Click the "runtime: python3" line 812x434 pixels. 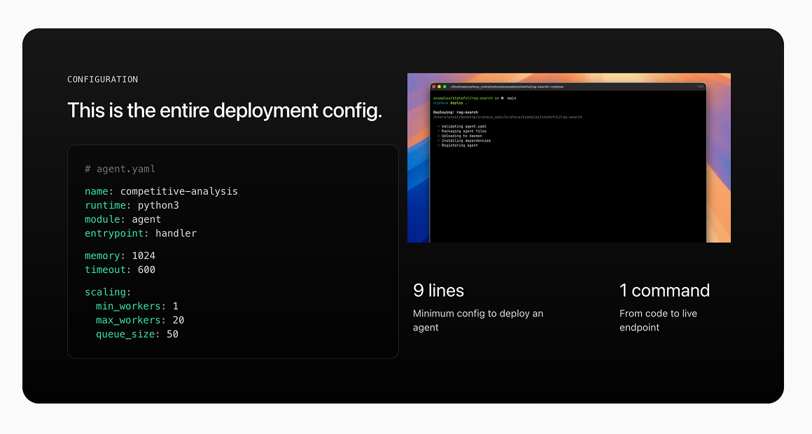[132, 205]
